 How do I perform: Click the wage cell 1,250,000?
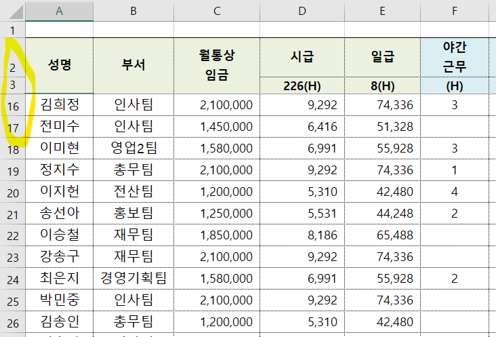tap(217, 214)
